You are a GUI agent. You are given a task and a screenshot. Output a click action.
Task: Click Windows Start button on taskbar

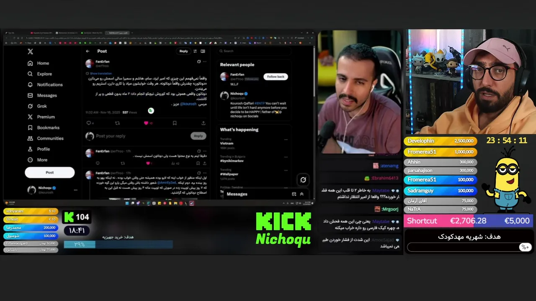127,203
